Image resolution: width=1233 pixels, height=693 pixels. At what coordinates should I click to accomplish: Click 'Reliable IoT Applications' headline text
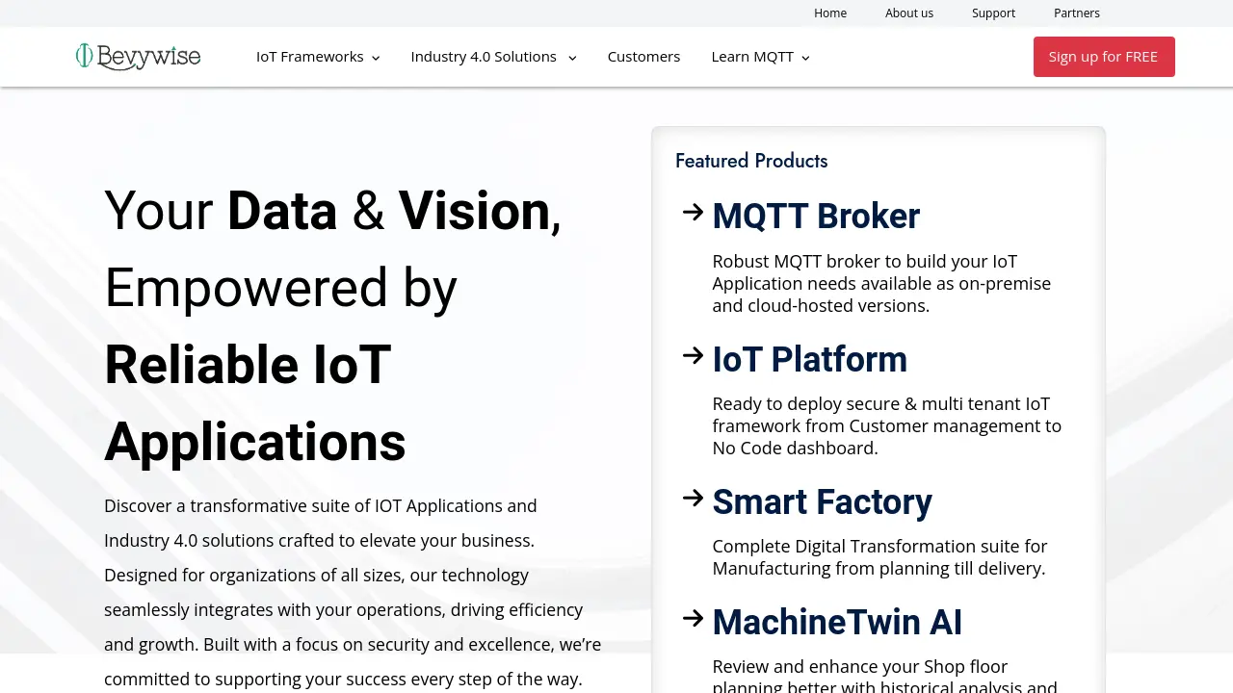[255, 403]
